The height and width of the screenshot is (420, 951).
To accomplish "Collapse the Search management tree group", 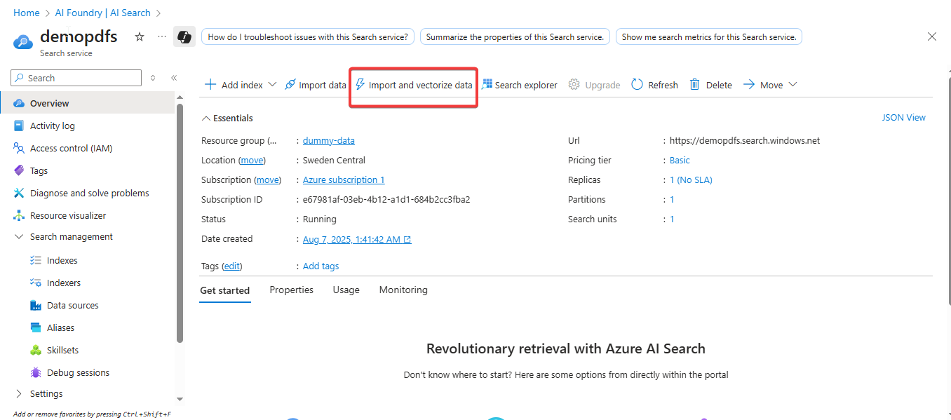I will (x=19, y=237).
